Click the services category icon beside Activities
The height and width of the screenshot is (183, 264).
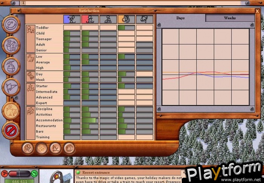coord(31,123)
